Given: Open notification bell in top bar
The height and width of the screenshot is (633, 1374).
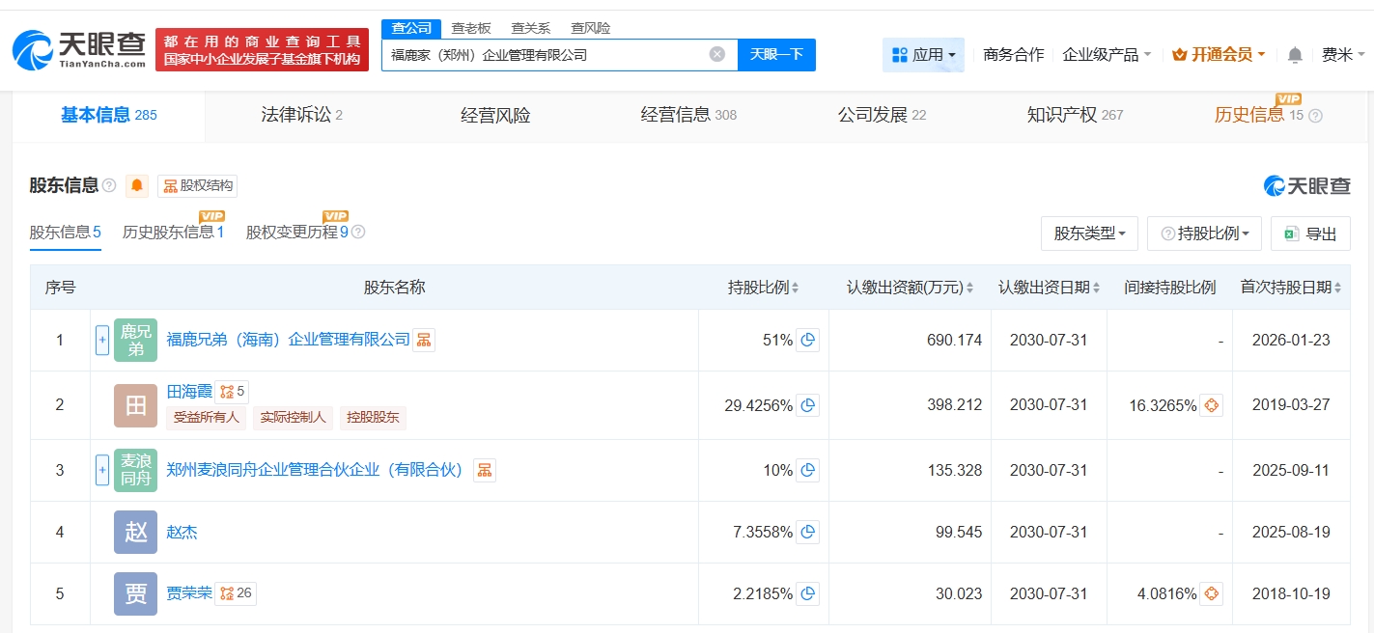Looking at the screenshot, I should coord(1296,55).
